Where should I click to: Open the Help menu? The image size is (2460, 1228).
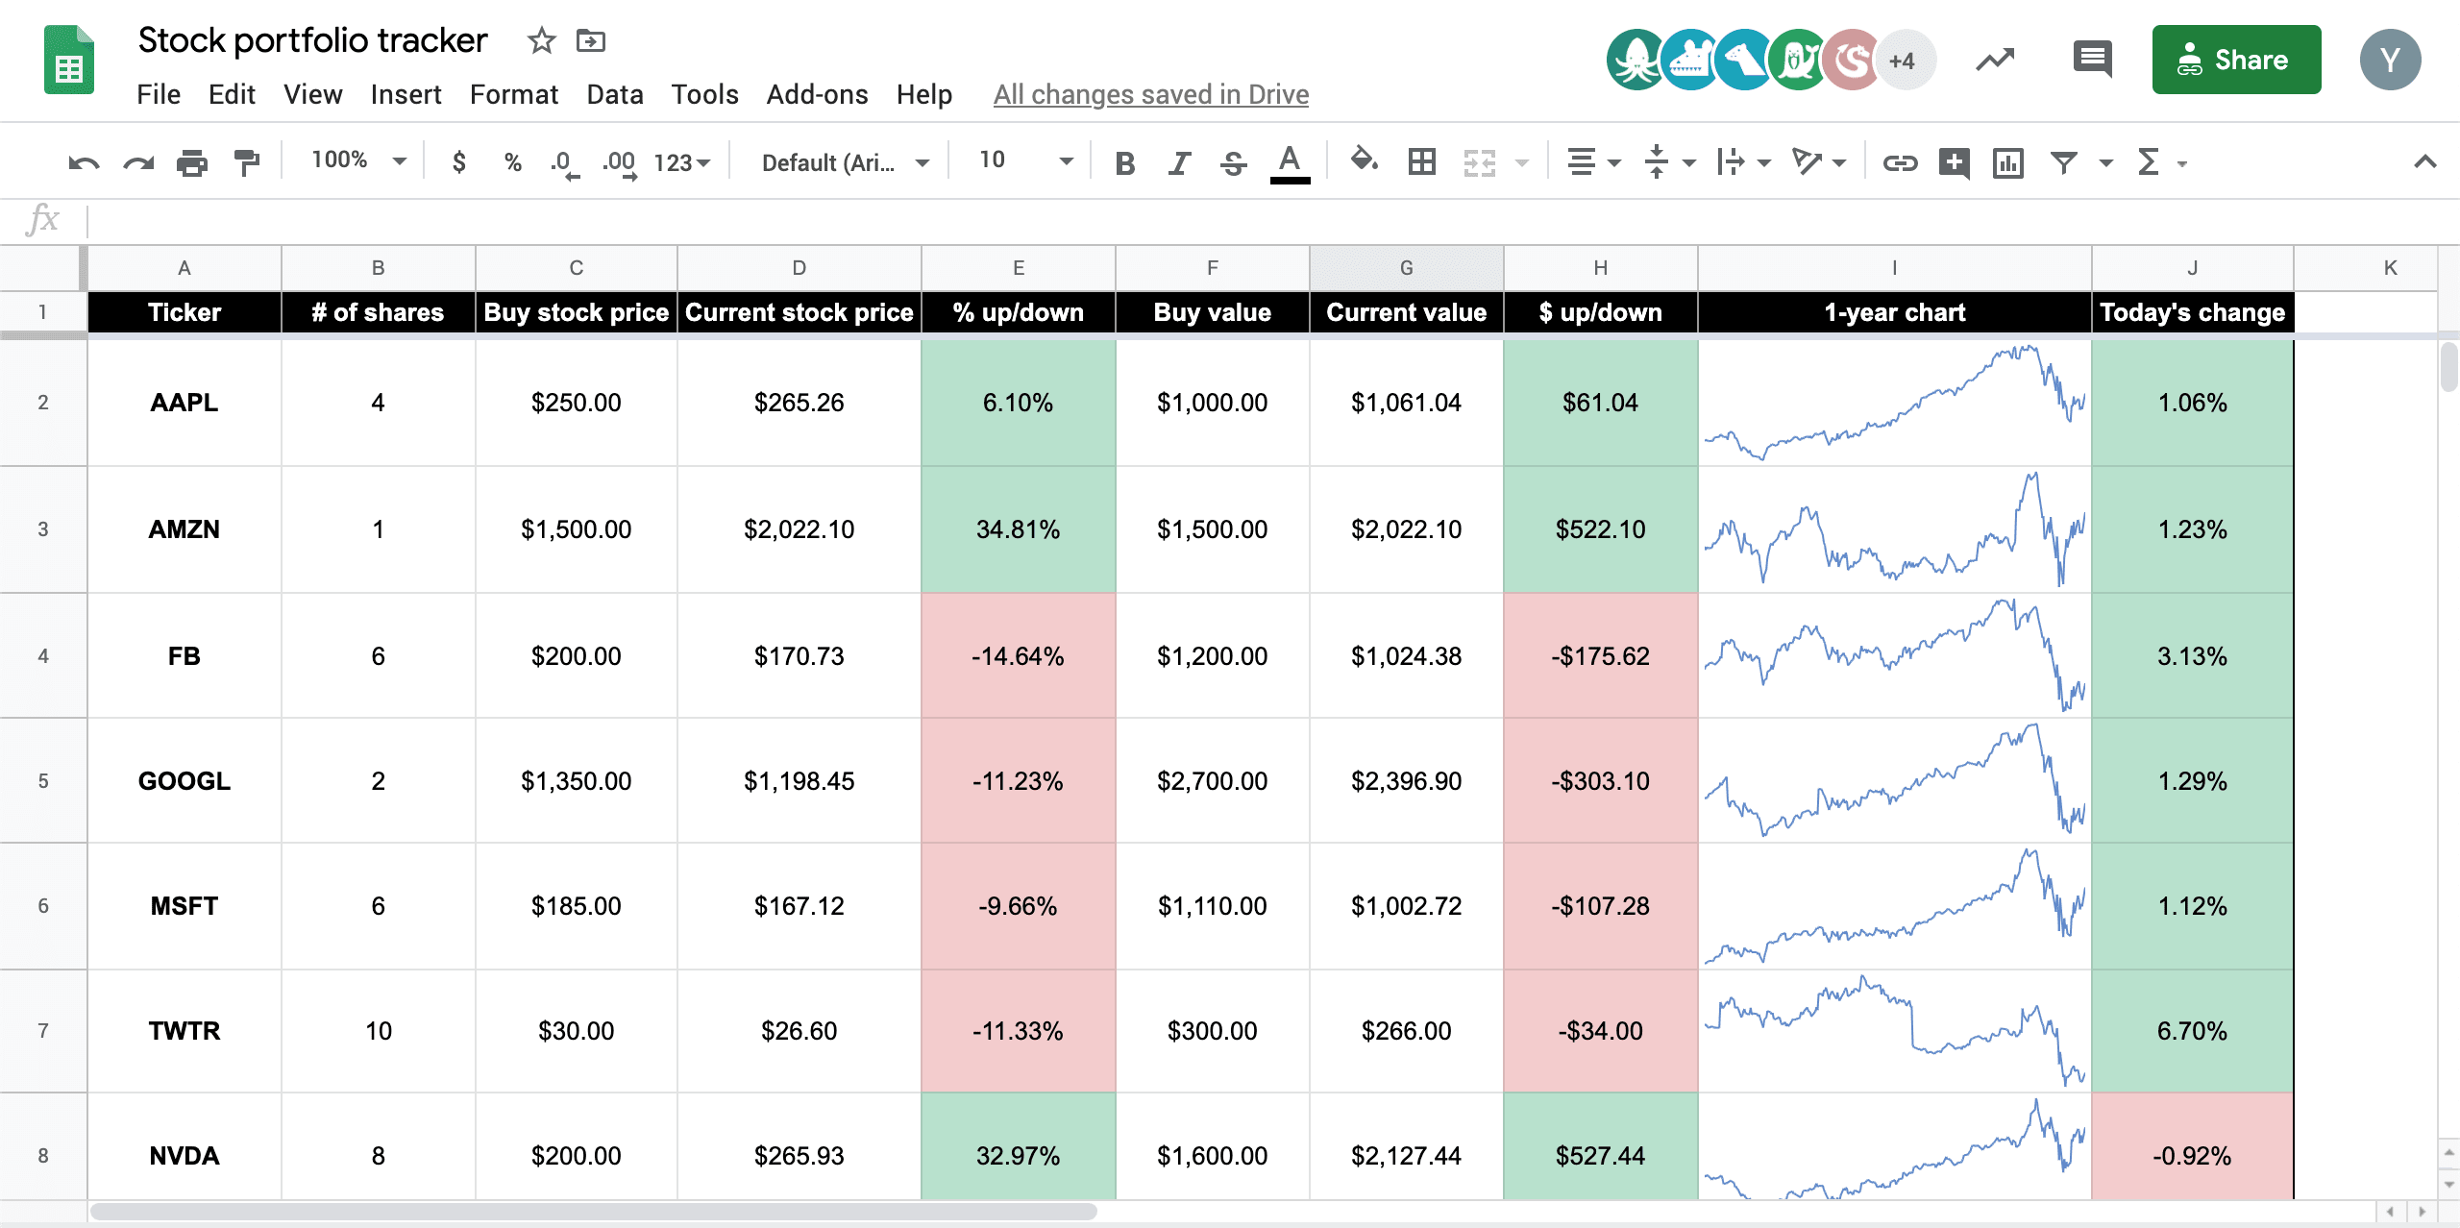(924, 94)
